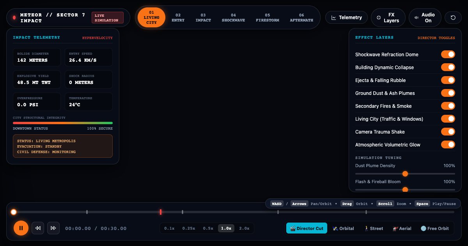
Task: Pause the simulation playback
Action: 21,228
